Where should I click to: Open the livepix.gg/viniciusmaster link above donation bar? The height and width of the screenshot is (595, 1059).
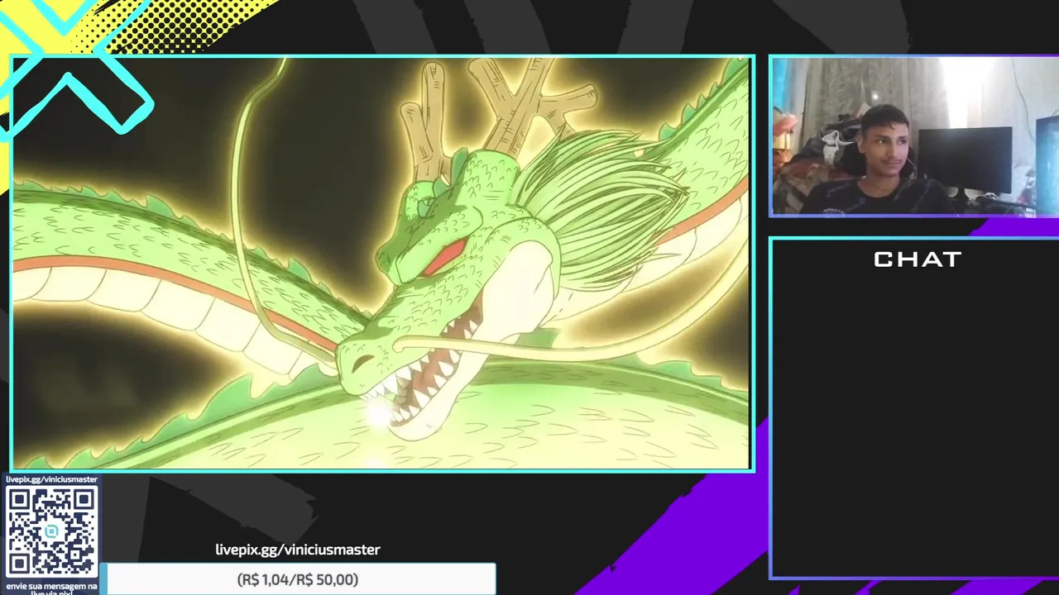click(298, 550)
